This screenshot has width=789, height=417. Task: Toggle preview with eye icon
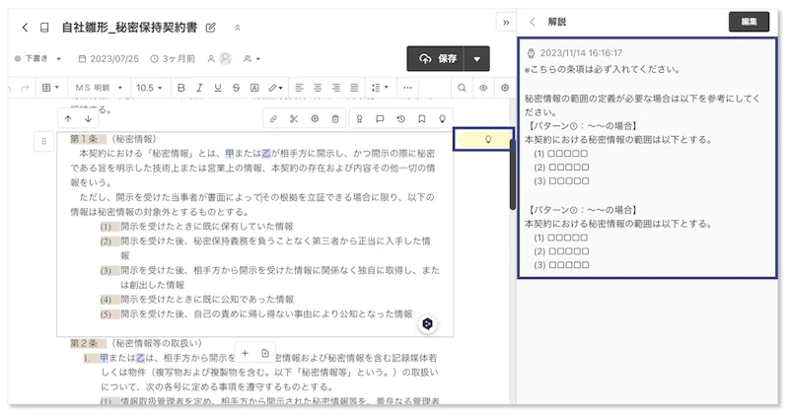coord(483,88)
